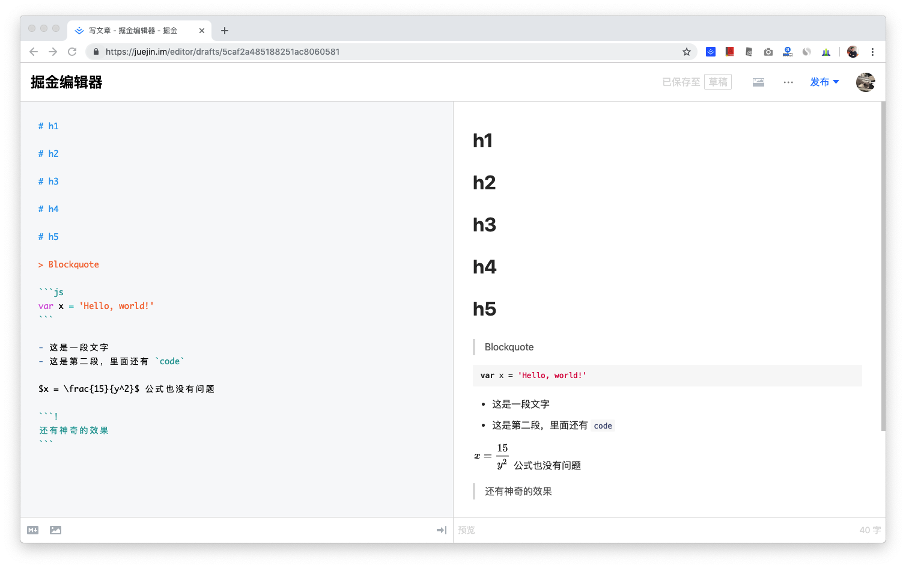Click the '> Blockquote' line in editor

coord(68,264)
